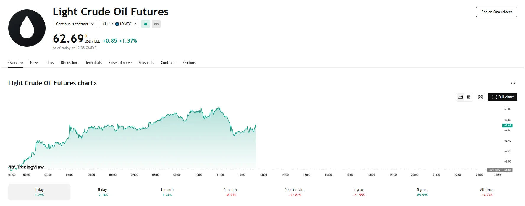Open the Seasonals tab
The image size is (525, 206).
(x=146, y=63)
